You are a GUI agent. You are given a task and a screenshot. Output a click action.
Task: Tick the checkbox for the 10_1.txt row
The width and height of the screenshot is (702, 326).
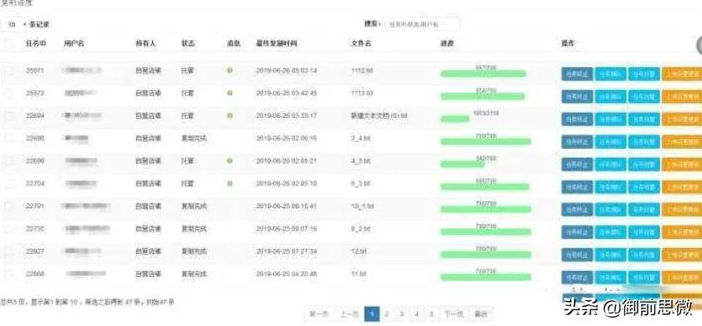[8, 206]
